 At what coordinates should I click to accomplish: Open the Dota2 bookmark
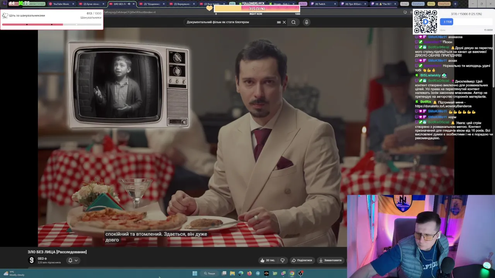pyautogui.click(x=405, y=4)
